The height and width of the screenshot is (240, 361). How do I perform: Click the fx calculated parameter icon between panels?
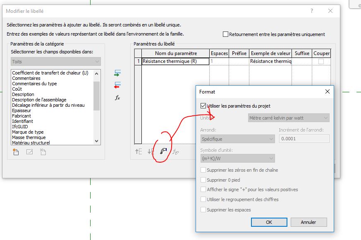(117, 98)
